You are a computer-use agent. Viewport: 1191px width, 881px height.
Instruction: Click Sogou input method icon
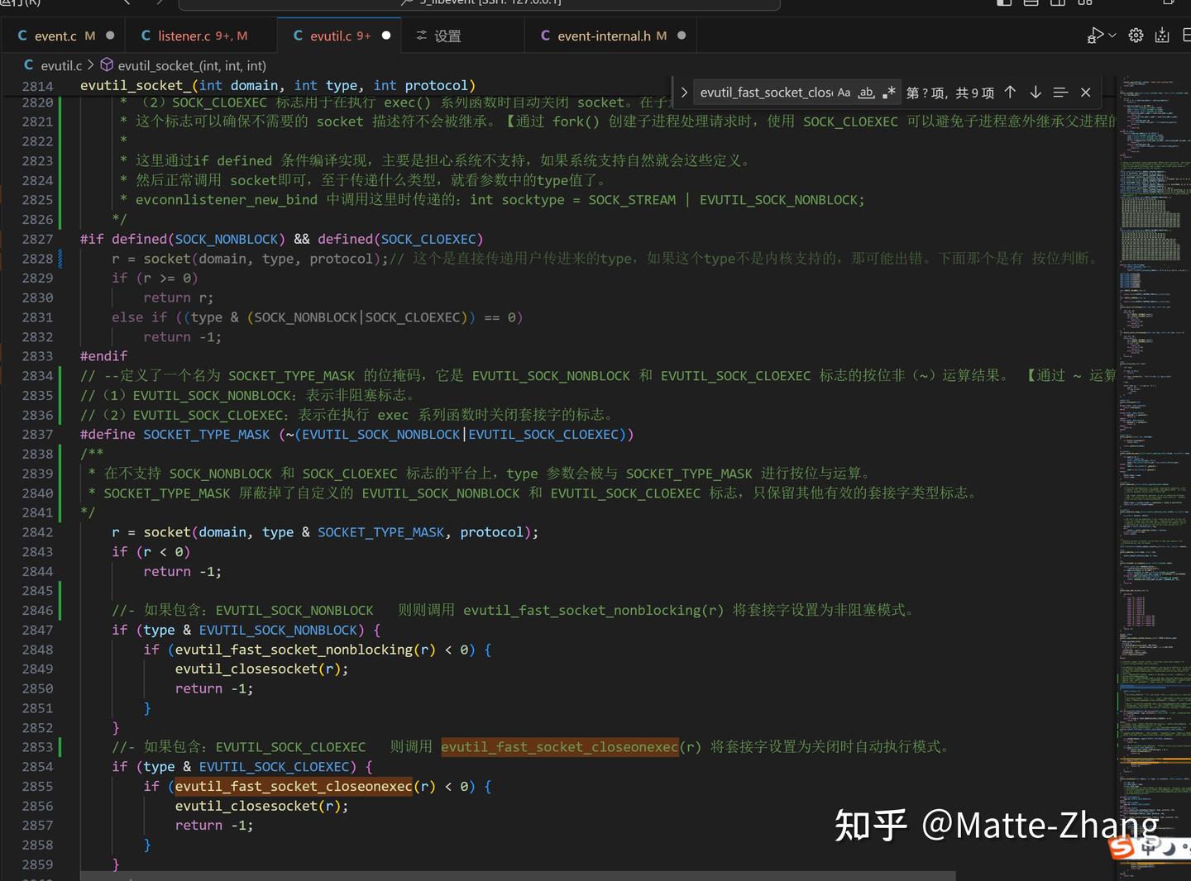tap(1122, 847)
